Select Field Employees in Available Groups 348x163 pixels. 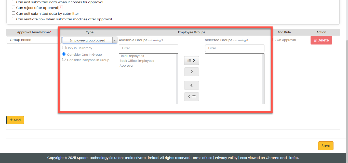tap(132, 56)
